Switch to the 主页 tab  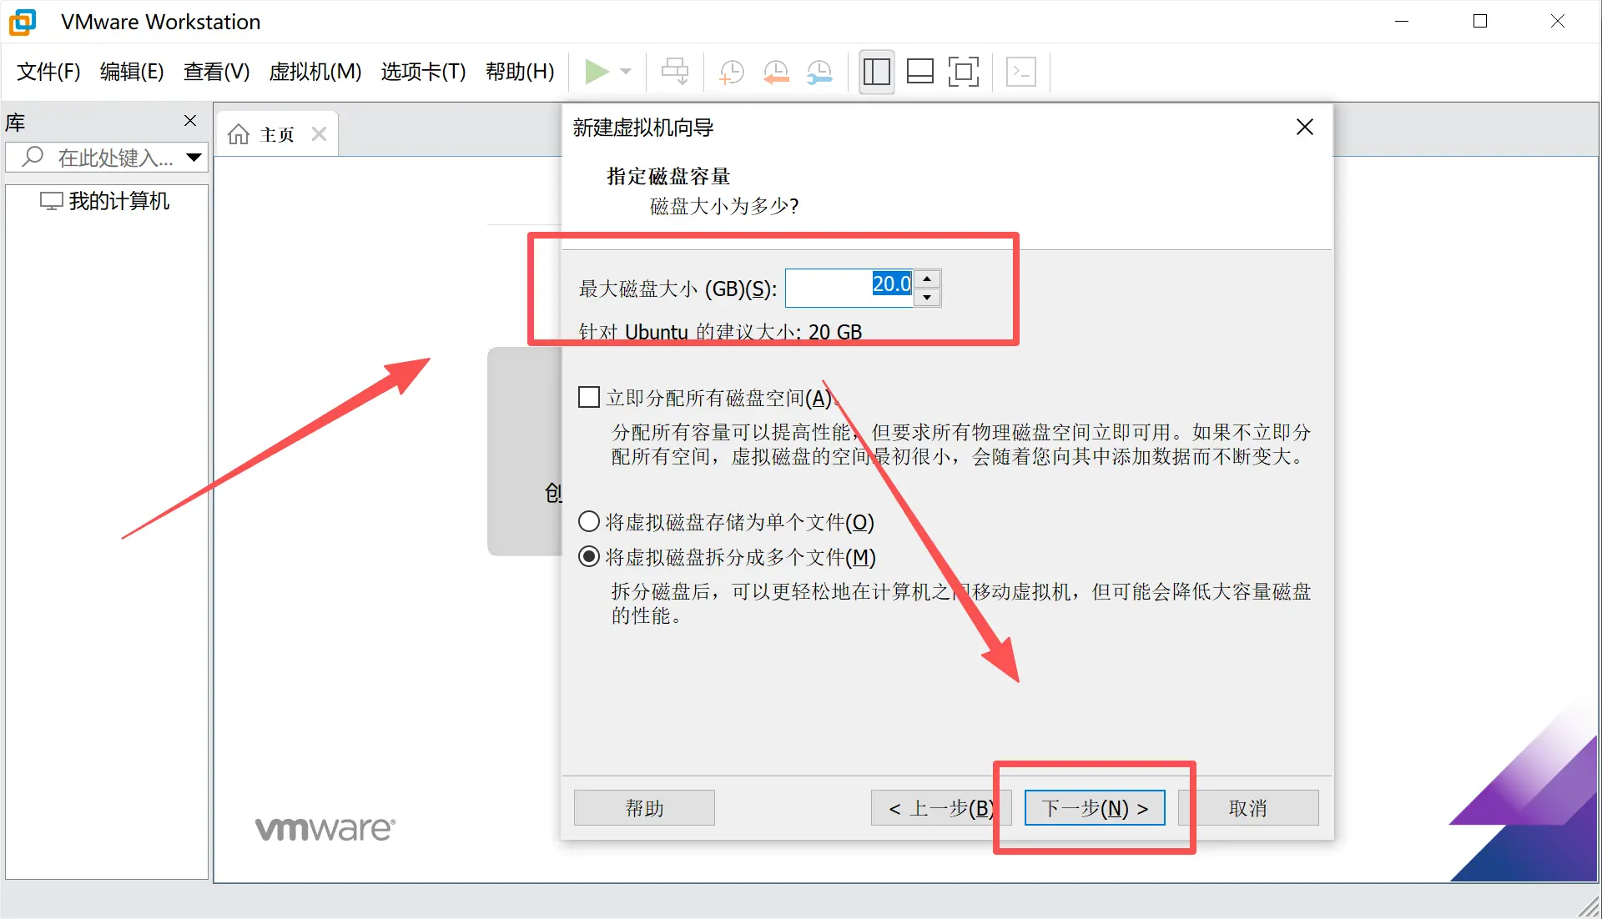point(277,134)
